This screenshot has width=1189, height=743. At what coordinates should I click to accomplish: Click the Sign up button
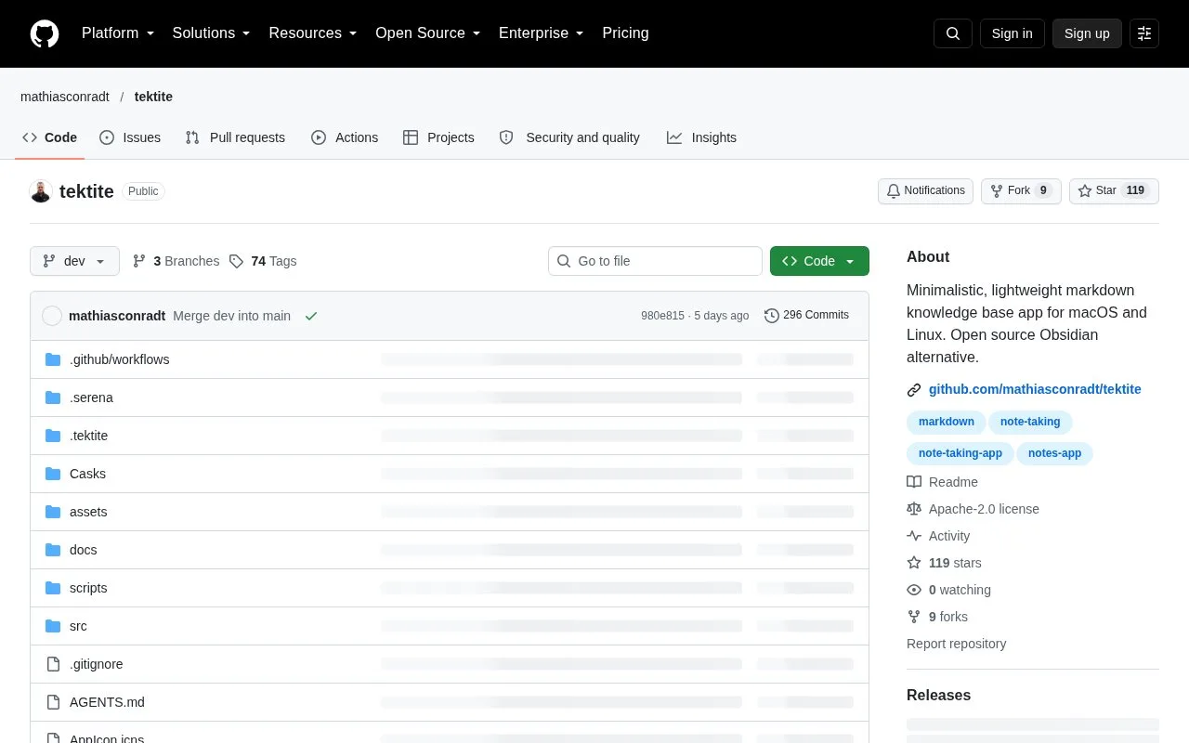[1087, 33]
